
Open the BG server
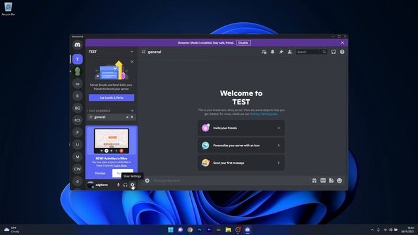pyautogui.click(x=77, y=108)
